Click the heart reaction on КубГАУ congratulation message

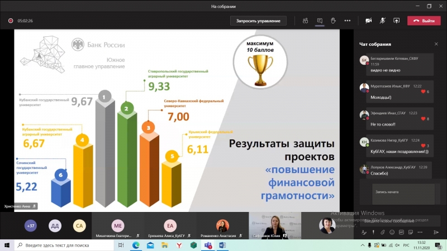tap(423, 146)
